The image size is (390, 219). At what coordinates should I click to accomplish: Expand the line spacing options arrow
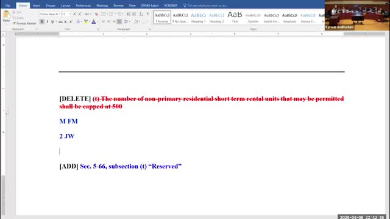tap(130, 22)
